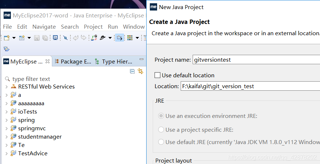
Task: Select the RESTful Web Services tree item
Action: [x=46, y=86]
